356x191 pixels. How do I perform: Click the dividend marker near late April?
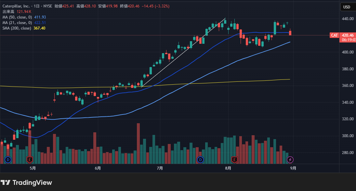[x=8, y=160]
